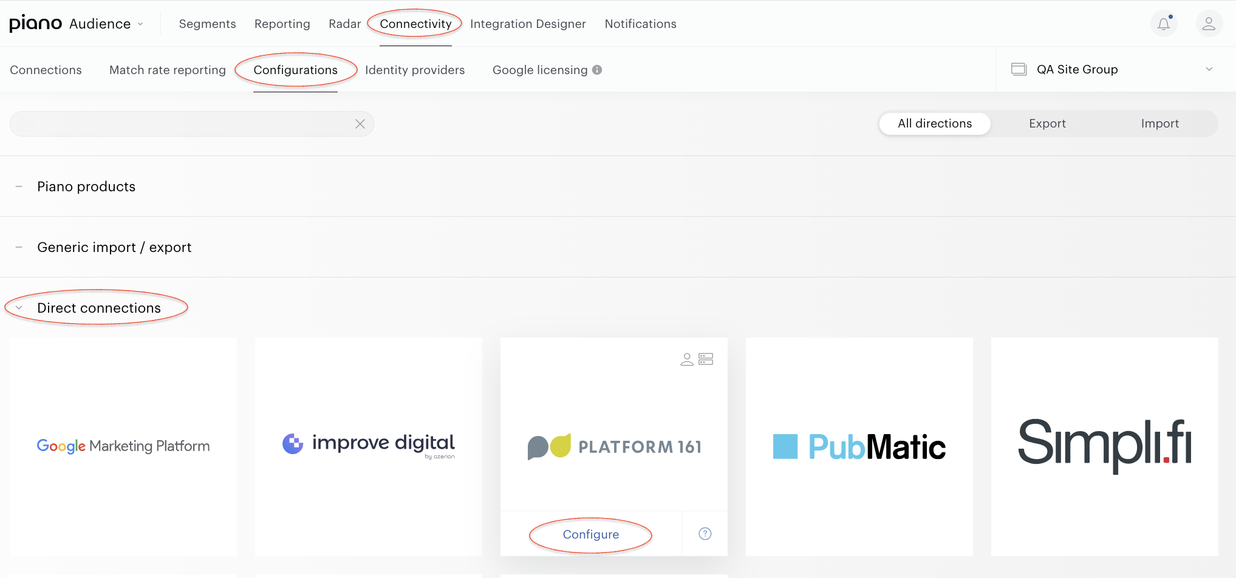This screenshot has height=578, width=1236.
Task: Click the Google licensing info icon
Action: point(597,70)
